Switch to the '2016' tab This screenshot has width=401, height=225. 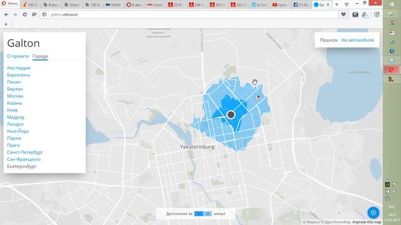click(176, 4)
